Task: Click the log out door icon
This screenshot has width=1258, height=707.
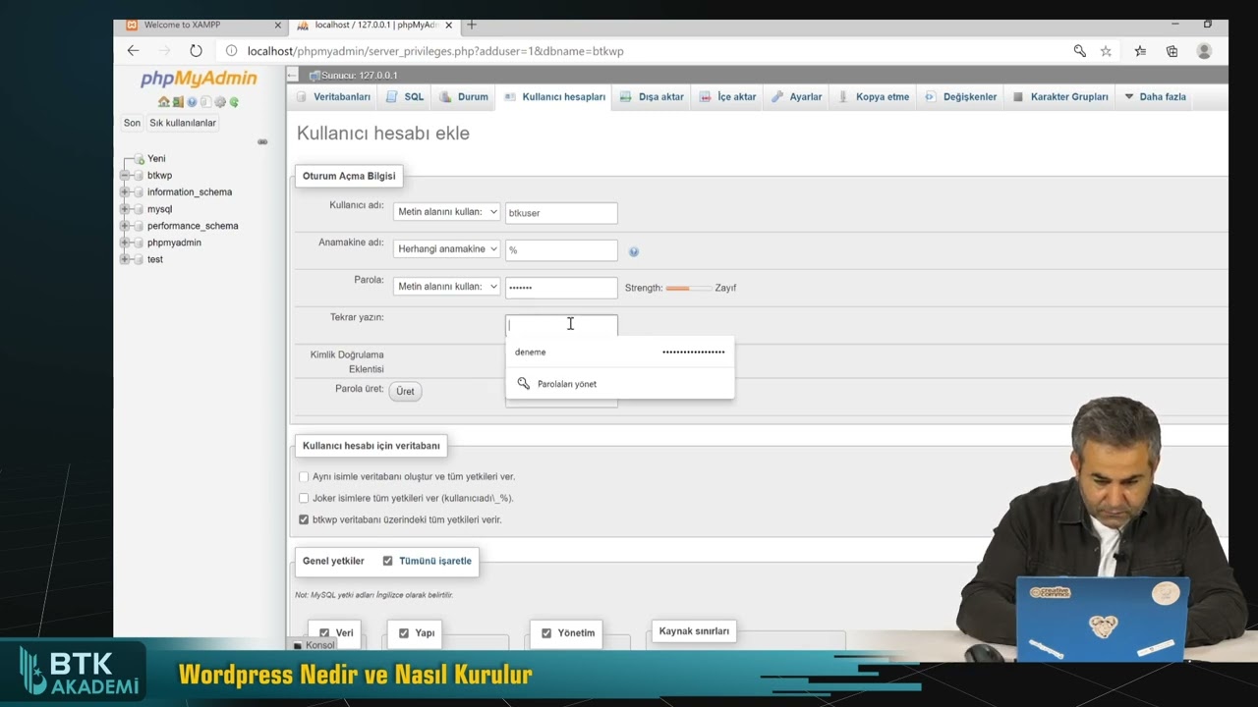Action: pos(178,102)
